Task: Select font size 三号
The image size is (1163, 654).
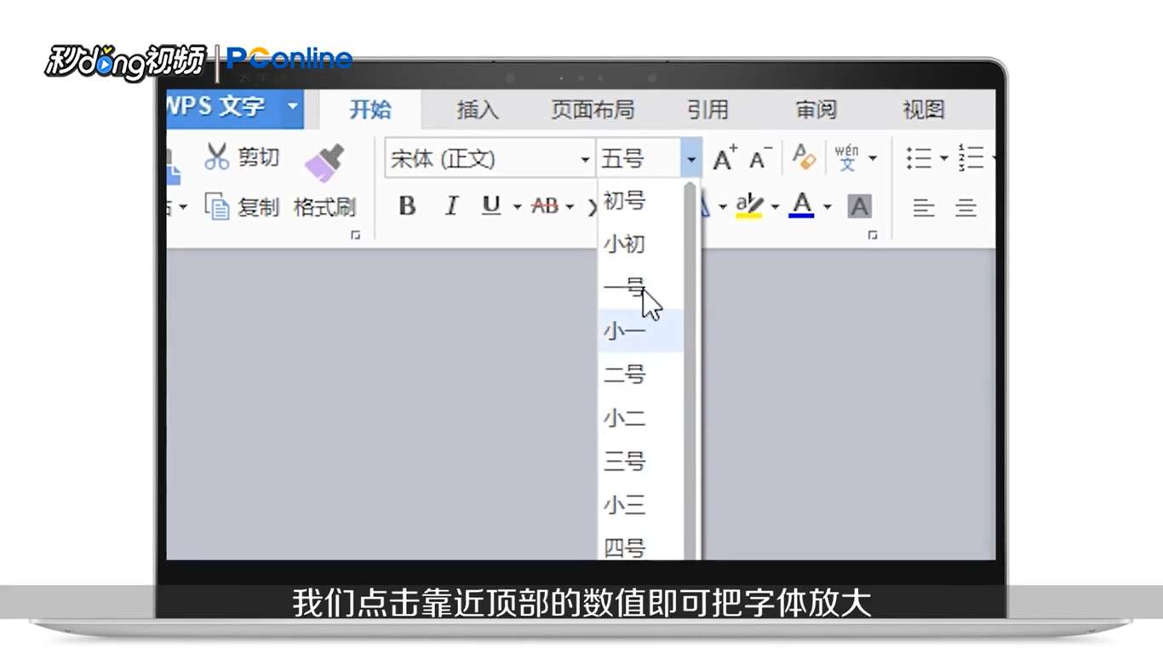Action: click(640, 462)
